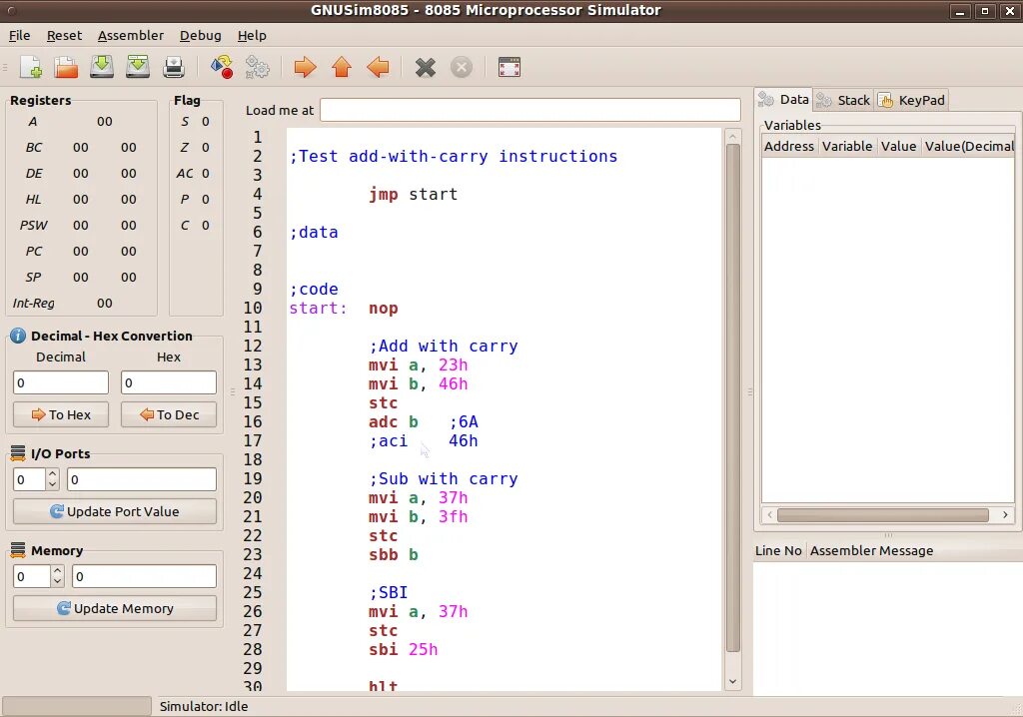
Task: Click the info icon beside Decimal - Hex Convertion
Action: pyautogui.click(x=18, y=336)
